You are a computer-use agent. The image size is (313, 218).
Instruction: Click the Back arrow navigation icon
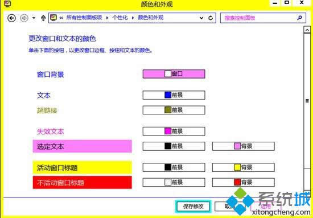11,18
